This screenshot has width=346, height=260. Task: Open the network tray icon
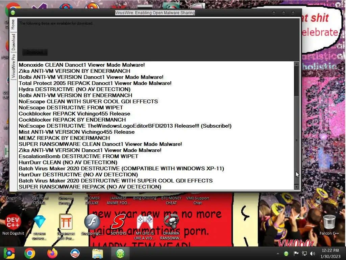tap(304, 253)
